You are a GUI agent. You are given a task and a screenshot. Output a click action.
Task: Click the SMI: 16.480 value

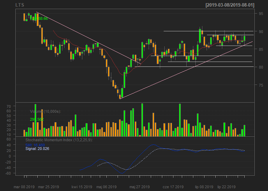coord(35,145)
